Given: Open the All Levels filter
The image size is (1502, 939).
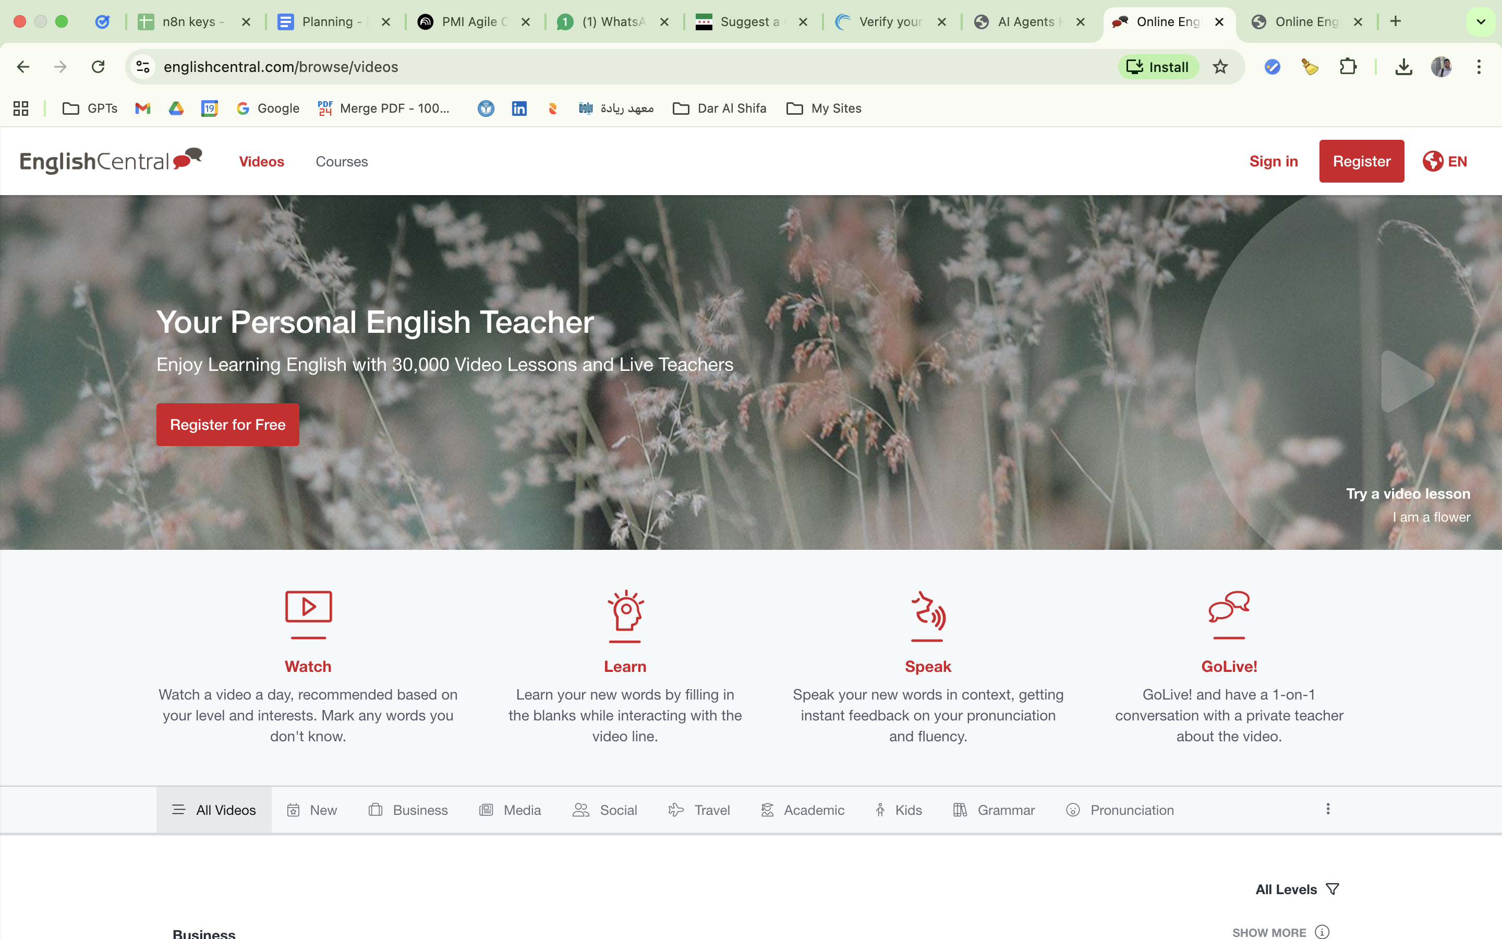Looking at the screenshot, I should pyautogui.click(x=1297, y=889).
